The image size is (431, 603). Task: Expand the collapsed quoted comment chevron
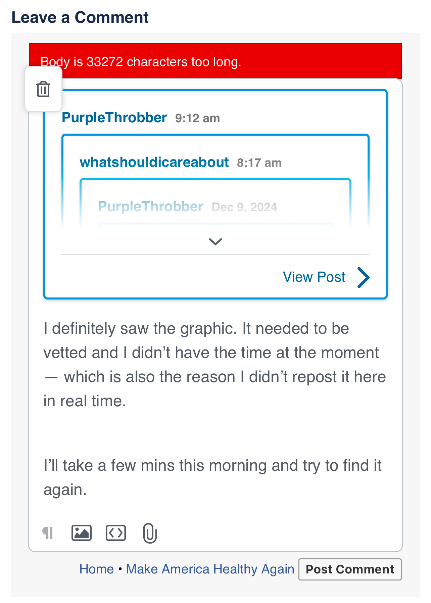pyautogui.click(x=215, y=241)
